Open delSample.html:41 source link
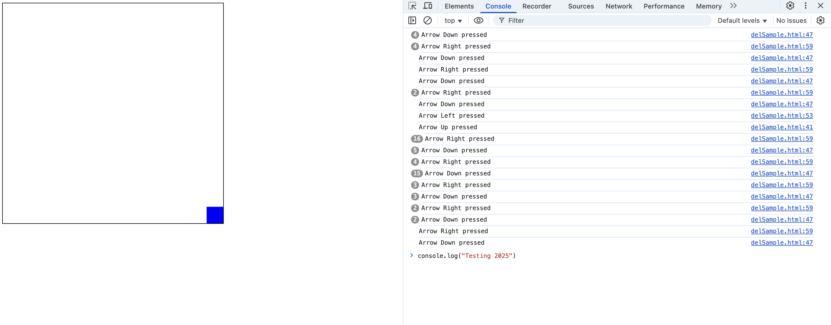Screen dimensions: 831x325 [x=782, y=127]
